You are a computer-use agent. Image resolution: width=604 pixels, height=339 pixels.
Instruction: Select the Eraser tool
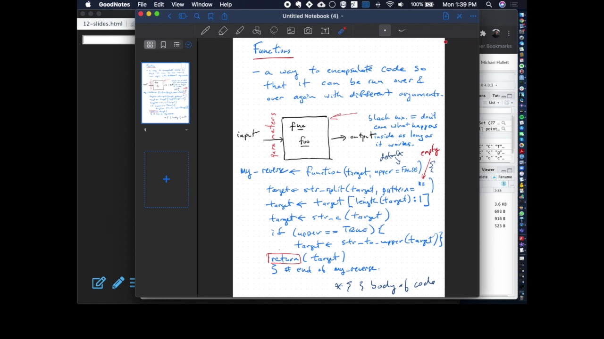click(223, 31)
